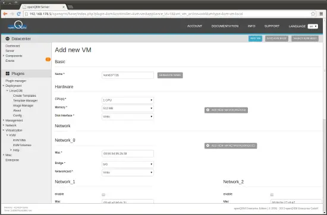327x215 pixels.
Task: Open Image Manager under LinuxCOE
Action: (23, 105)
